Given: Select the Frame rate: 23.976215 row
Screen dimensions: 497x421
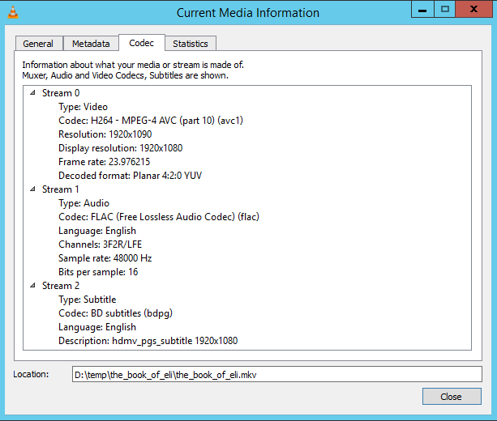Looking at the screenshot, I should (x=105, y=162).
